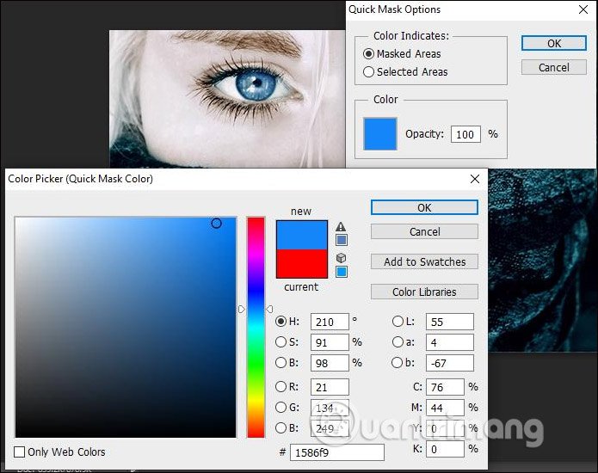Click the web-safe color swatch below cube
The height and width of the screenshot is (473, 598).
(342, 272)
